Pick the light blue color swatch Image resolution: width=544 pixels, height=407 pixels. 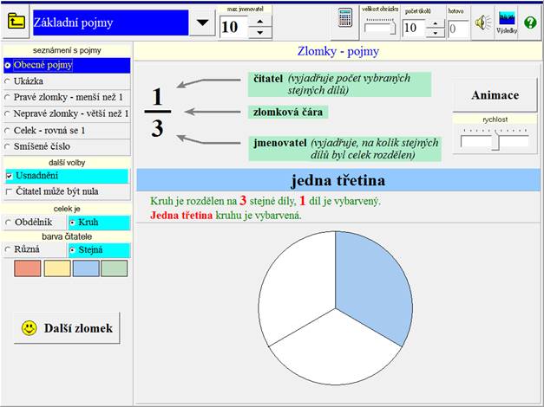pyautogui.click(x=86, y=268)
